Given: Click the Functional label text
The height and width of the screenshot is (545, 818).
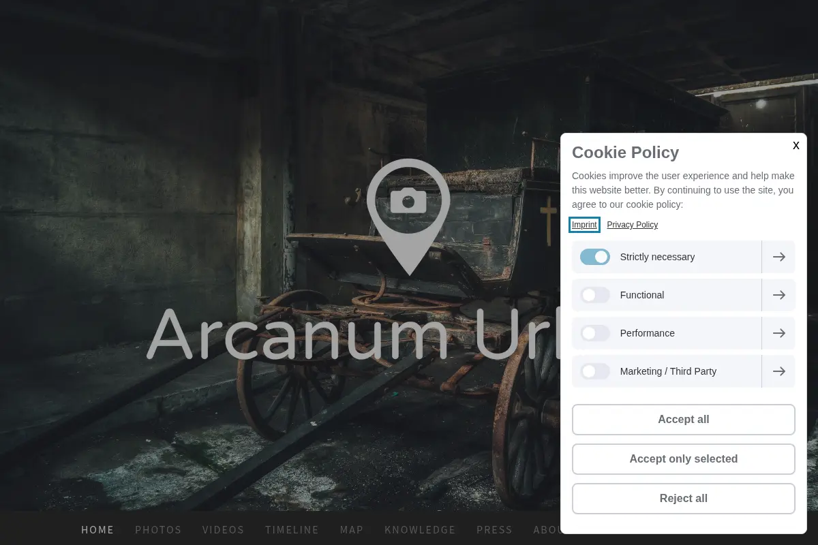Looking at the screenshot, I should coord(642,295).
